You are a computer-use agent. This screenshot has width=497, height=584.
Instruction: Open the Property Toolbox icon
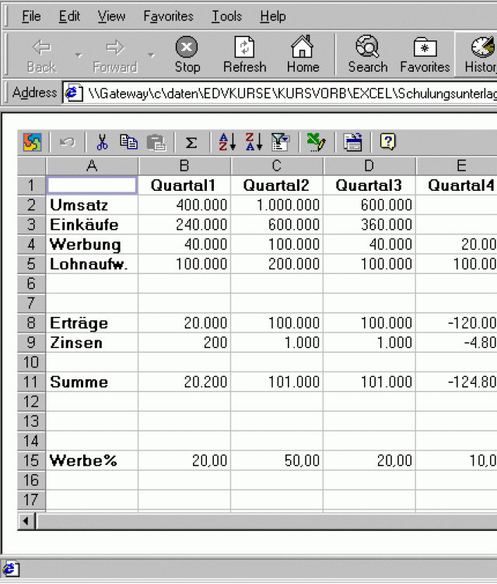point(353,142)
